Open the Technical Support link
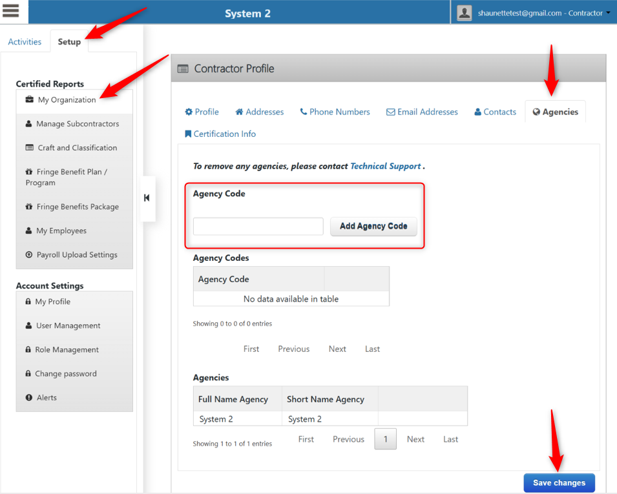Screen dimensions: 617x494 pos(385,166)
